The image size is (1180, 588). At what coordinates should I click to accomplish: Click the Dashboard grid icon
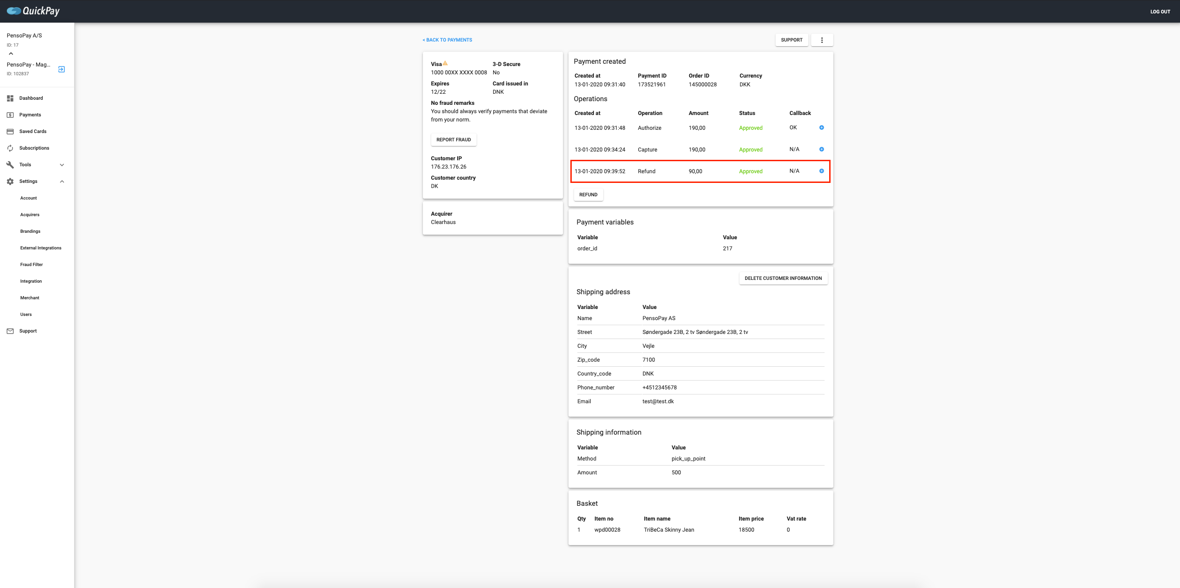[x=10, y=98]
